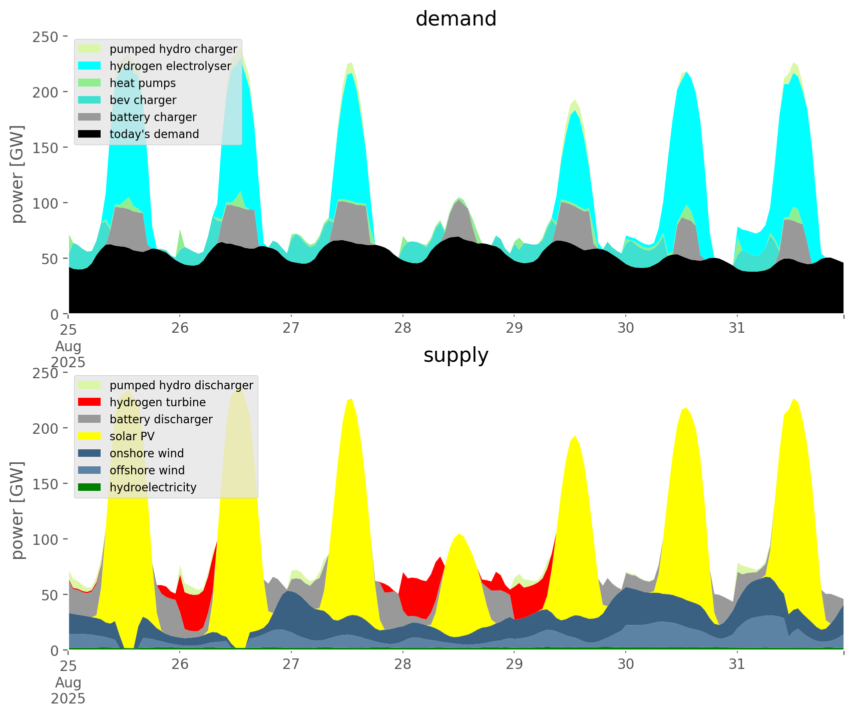Click the bev charger legend swatch
The width and height of the screenshot is (854, 716).
click(90, 100)
